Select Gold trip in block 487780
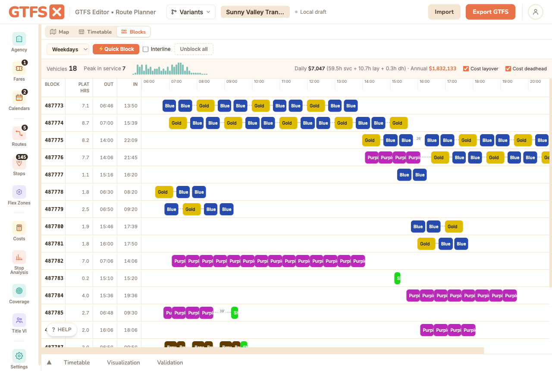 coord(454,226)
